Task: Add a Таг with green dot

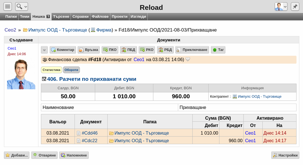Action: tap(218, 50)
